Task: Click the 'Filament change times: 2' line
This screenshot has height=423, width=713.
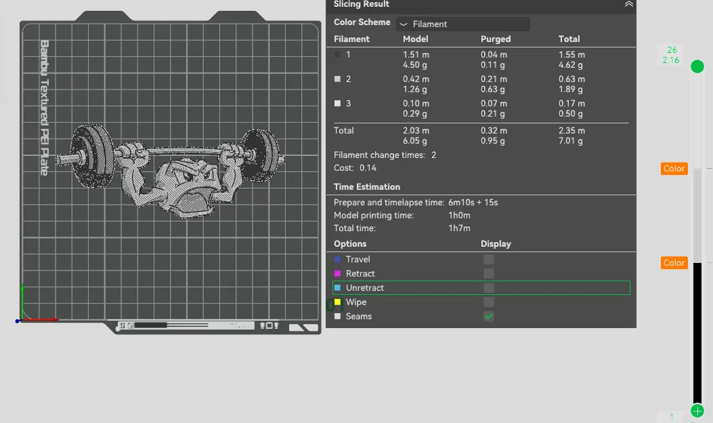Action: click(385, 155)
